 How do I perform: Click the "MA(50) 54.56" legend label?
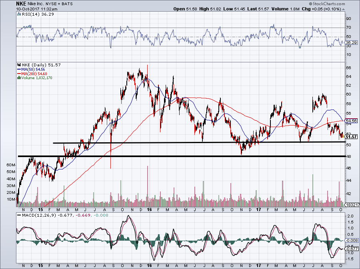click(33, 69)
